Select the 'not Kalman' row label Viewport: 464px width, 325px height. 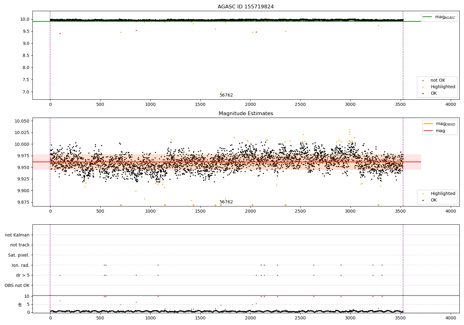coord(17,235)
